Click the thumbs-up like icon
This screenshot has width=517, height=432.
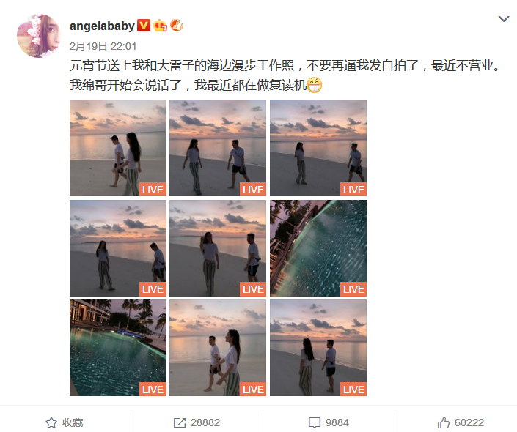(444, 422)
